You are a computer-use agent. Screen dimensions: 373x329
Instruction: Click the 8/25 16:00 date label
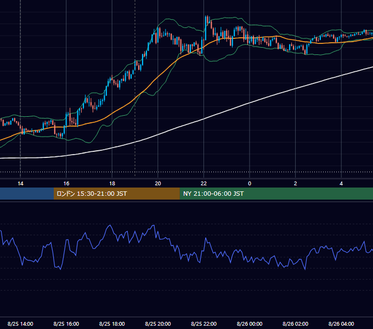coord(66,324)
